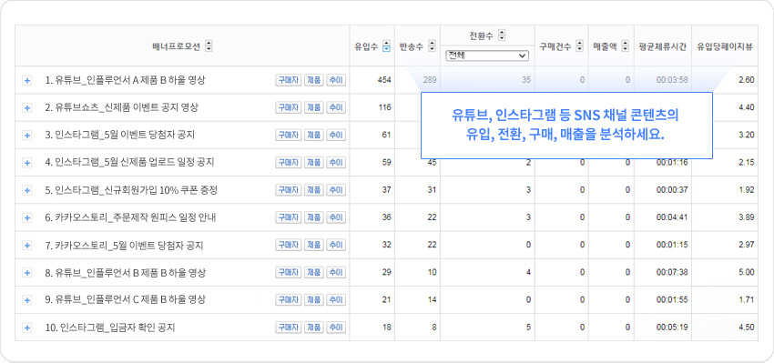Expand row 10 인스타그램_입금자 확인 공지
Viewport: 774px width, 363px height.
[27, 328]
